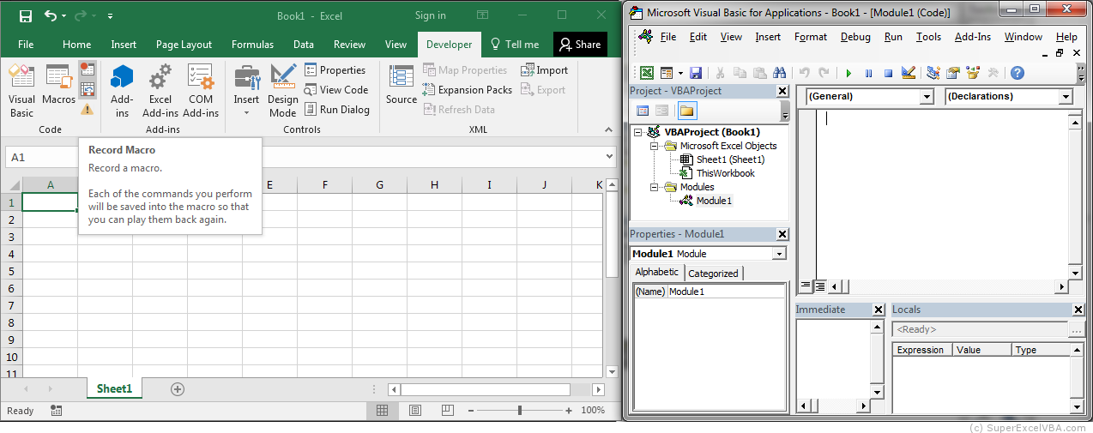Switch to Normal view in status bar
This screenshot has height=433, width=1093.
pos(383,411)
